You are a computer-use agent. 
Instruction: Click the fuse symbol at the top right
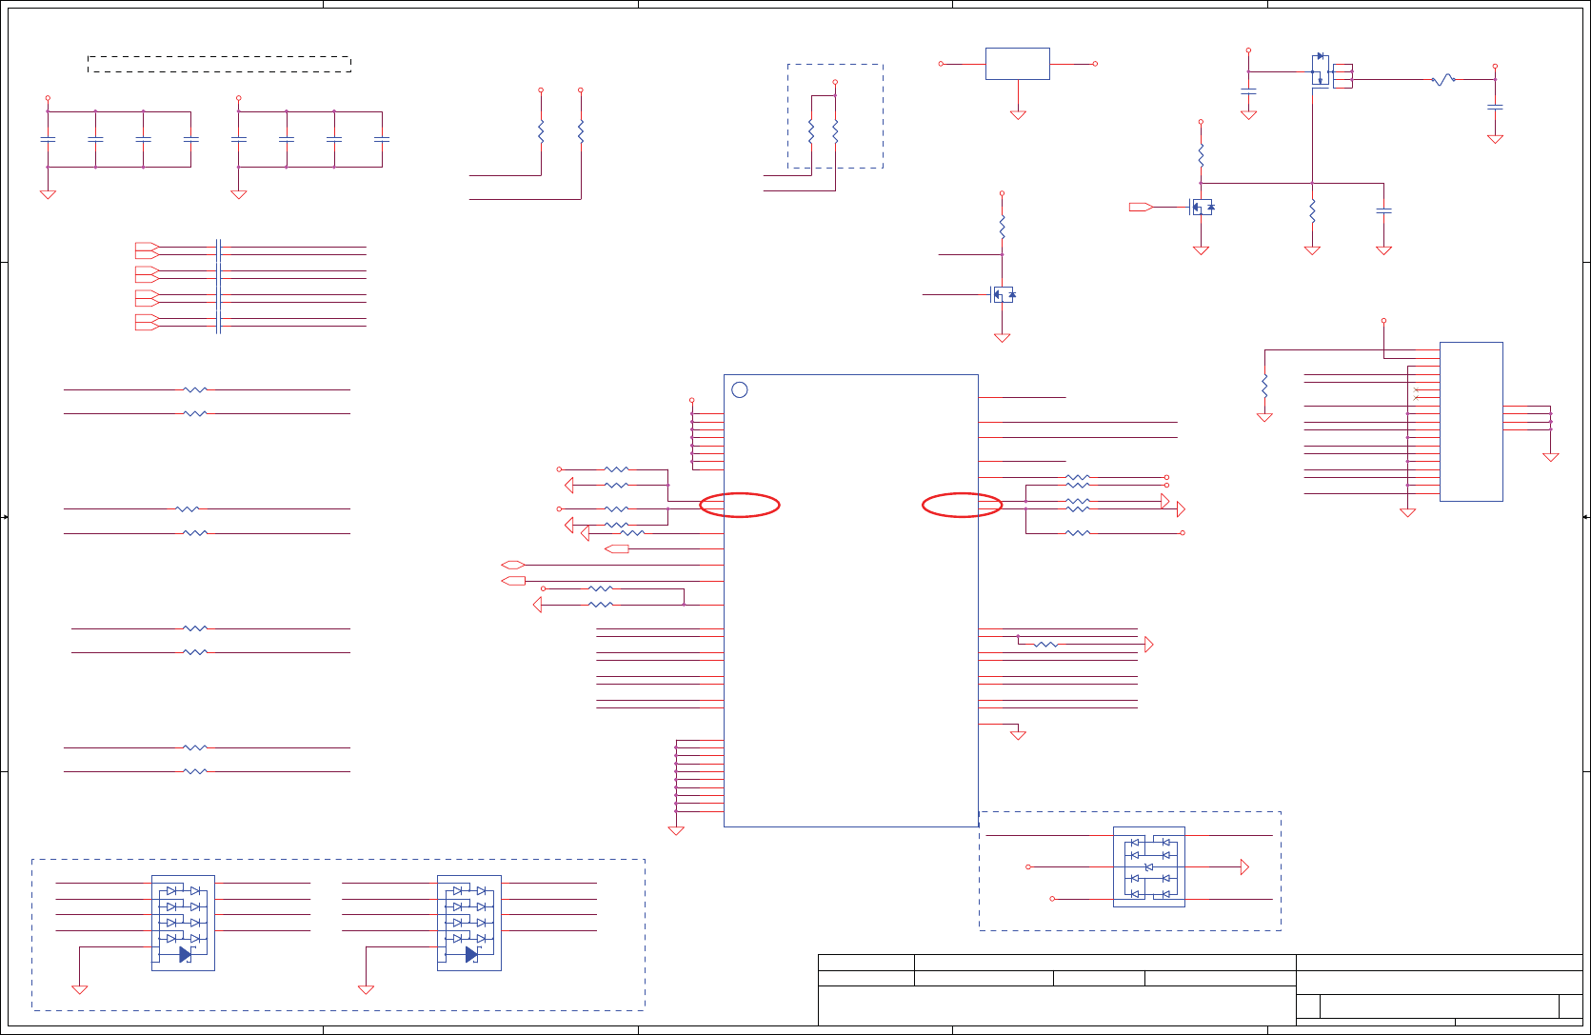pyautogui.click(x=1443, y=80)
